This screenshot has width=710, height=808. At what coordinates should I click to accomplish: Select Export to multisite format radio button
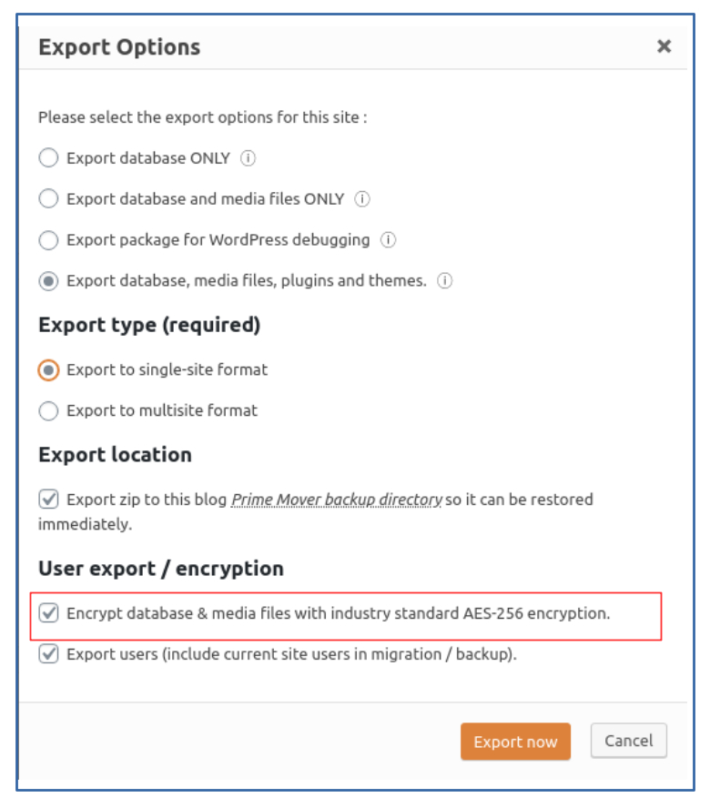point(48,410)
